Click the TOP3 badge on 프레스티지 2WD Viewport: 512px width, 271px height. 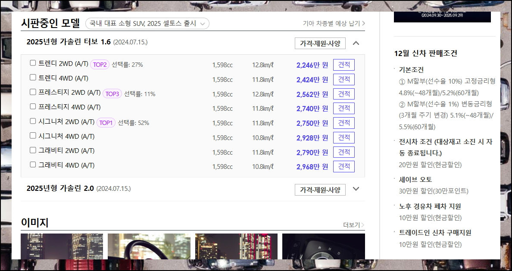[x=112, y=94]
